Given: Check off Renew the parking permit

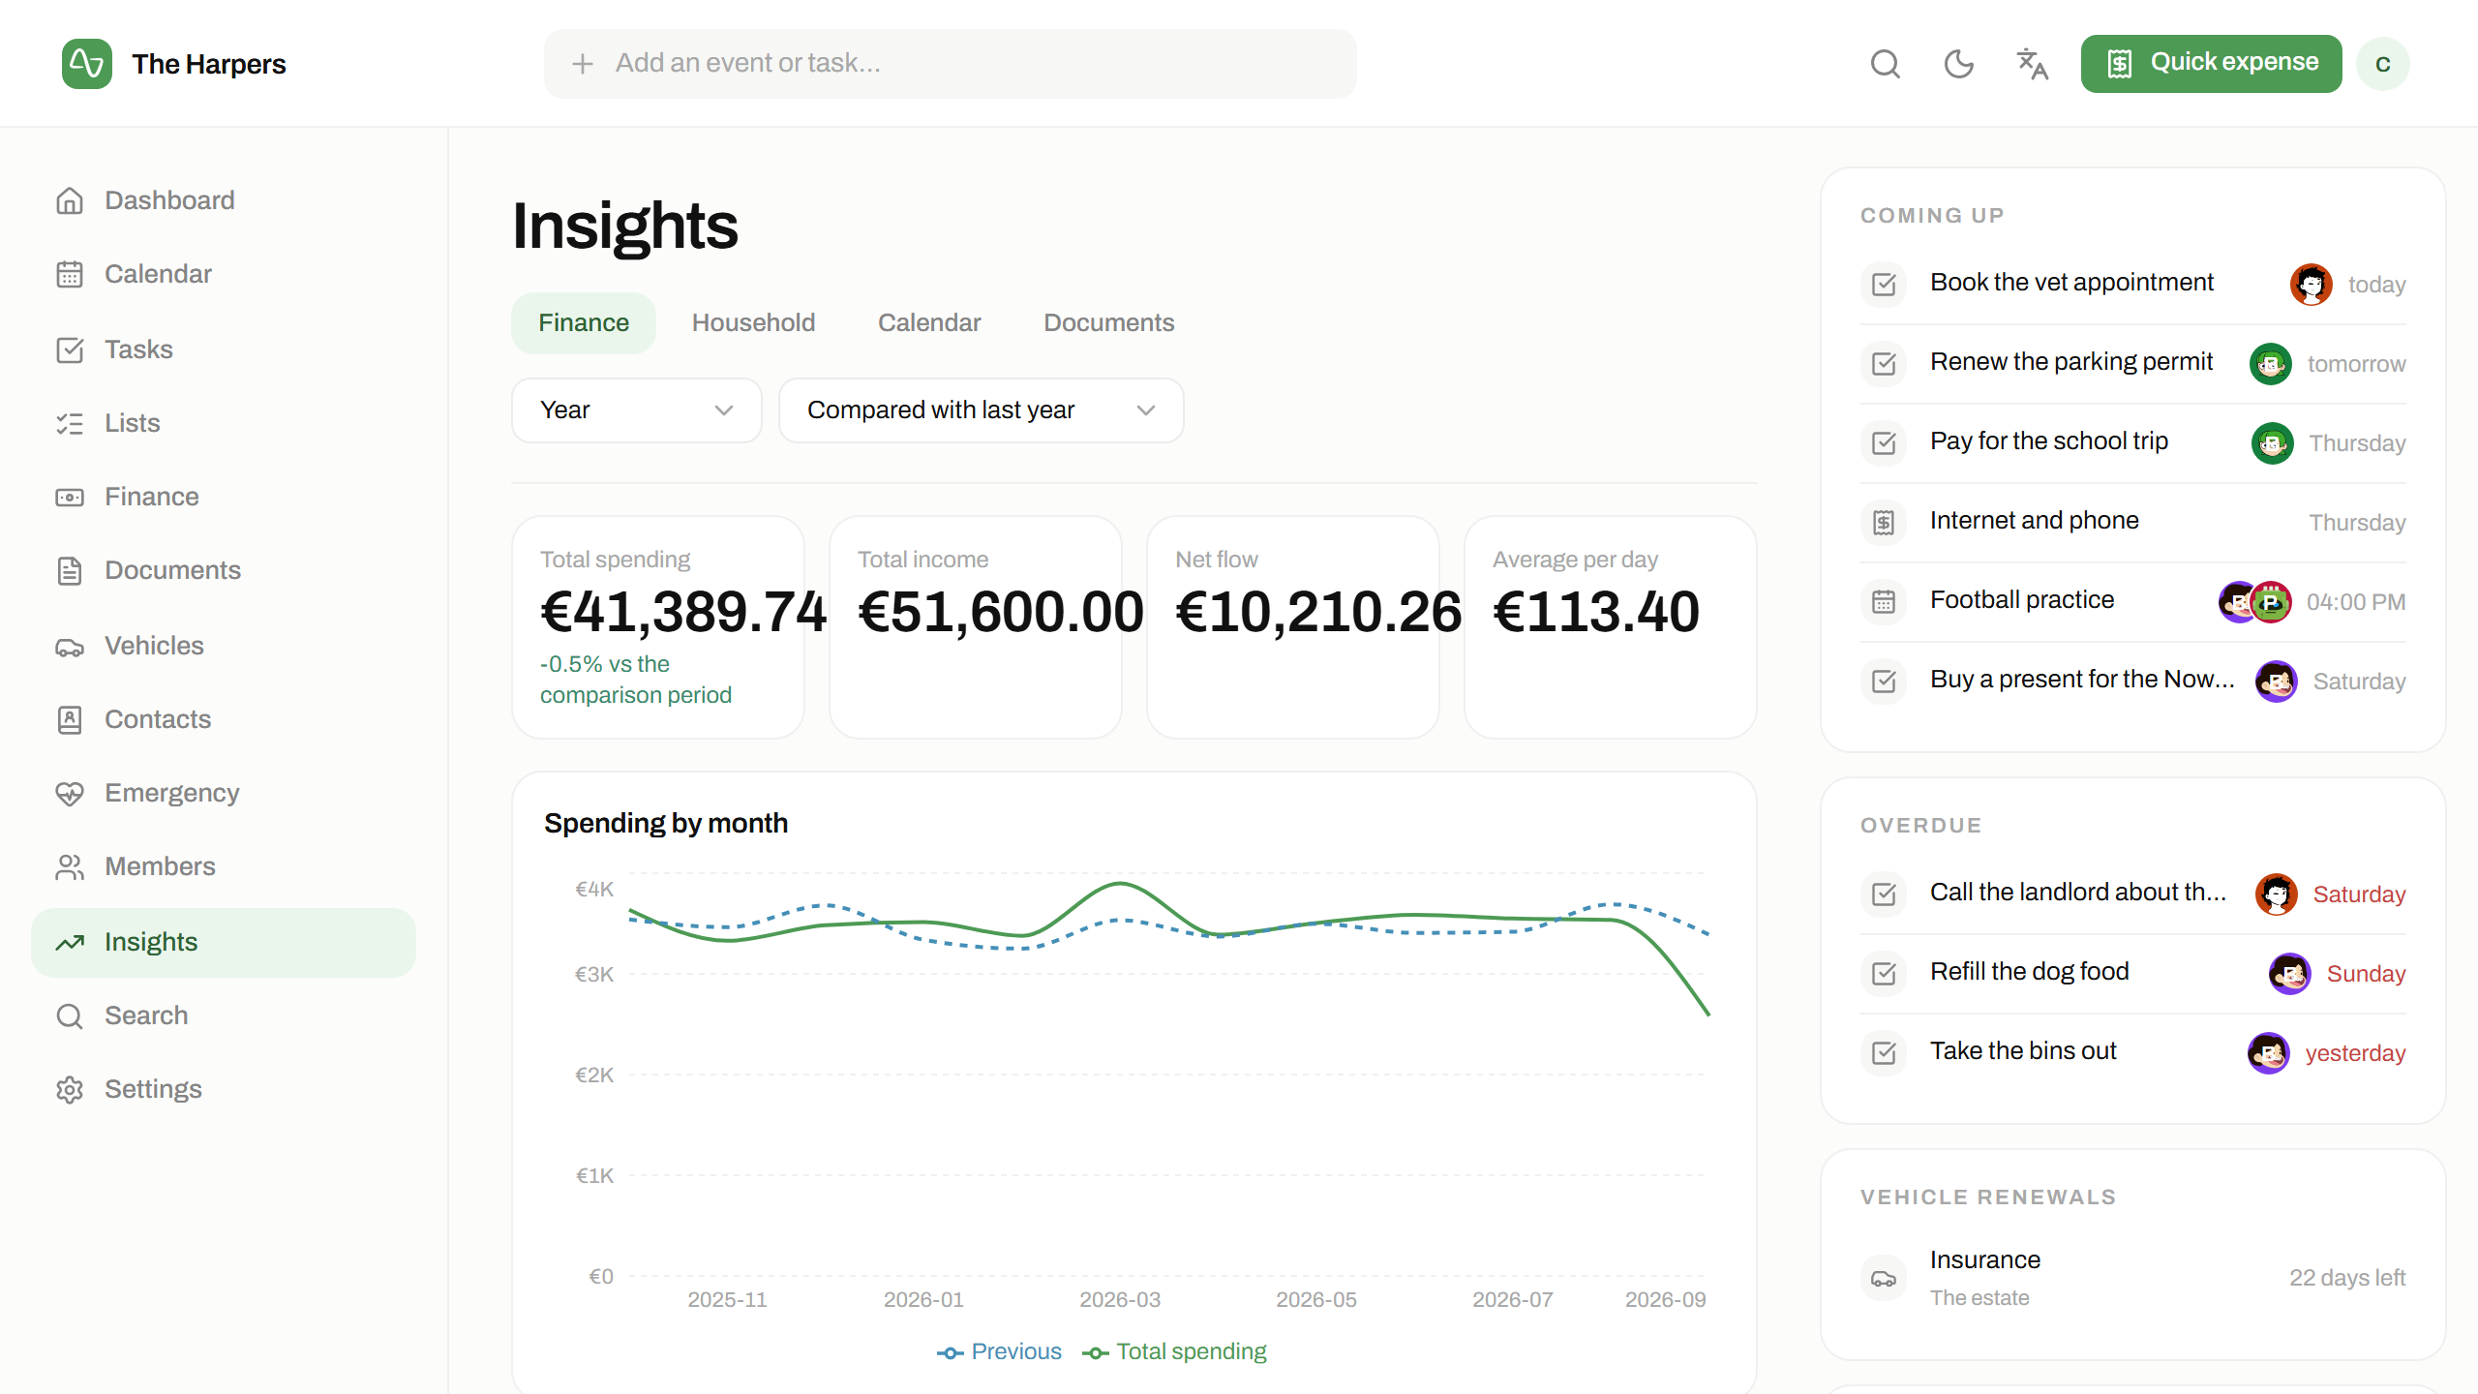Looking at the screenshot, I should pos(1884,363).
